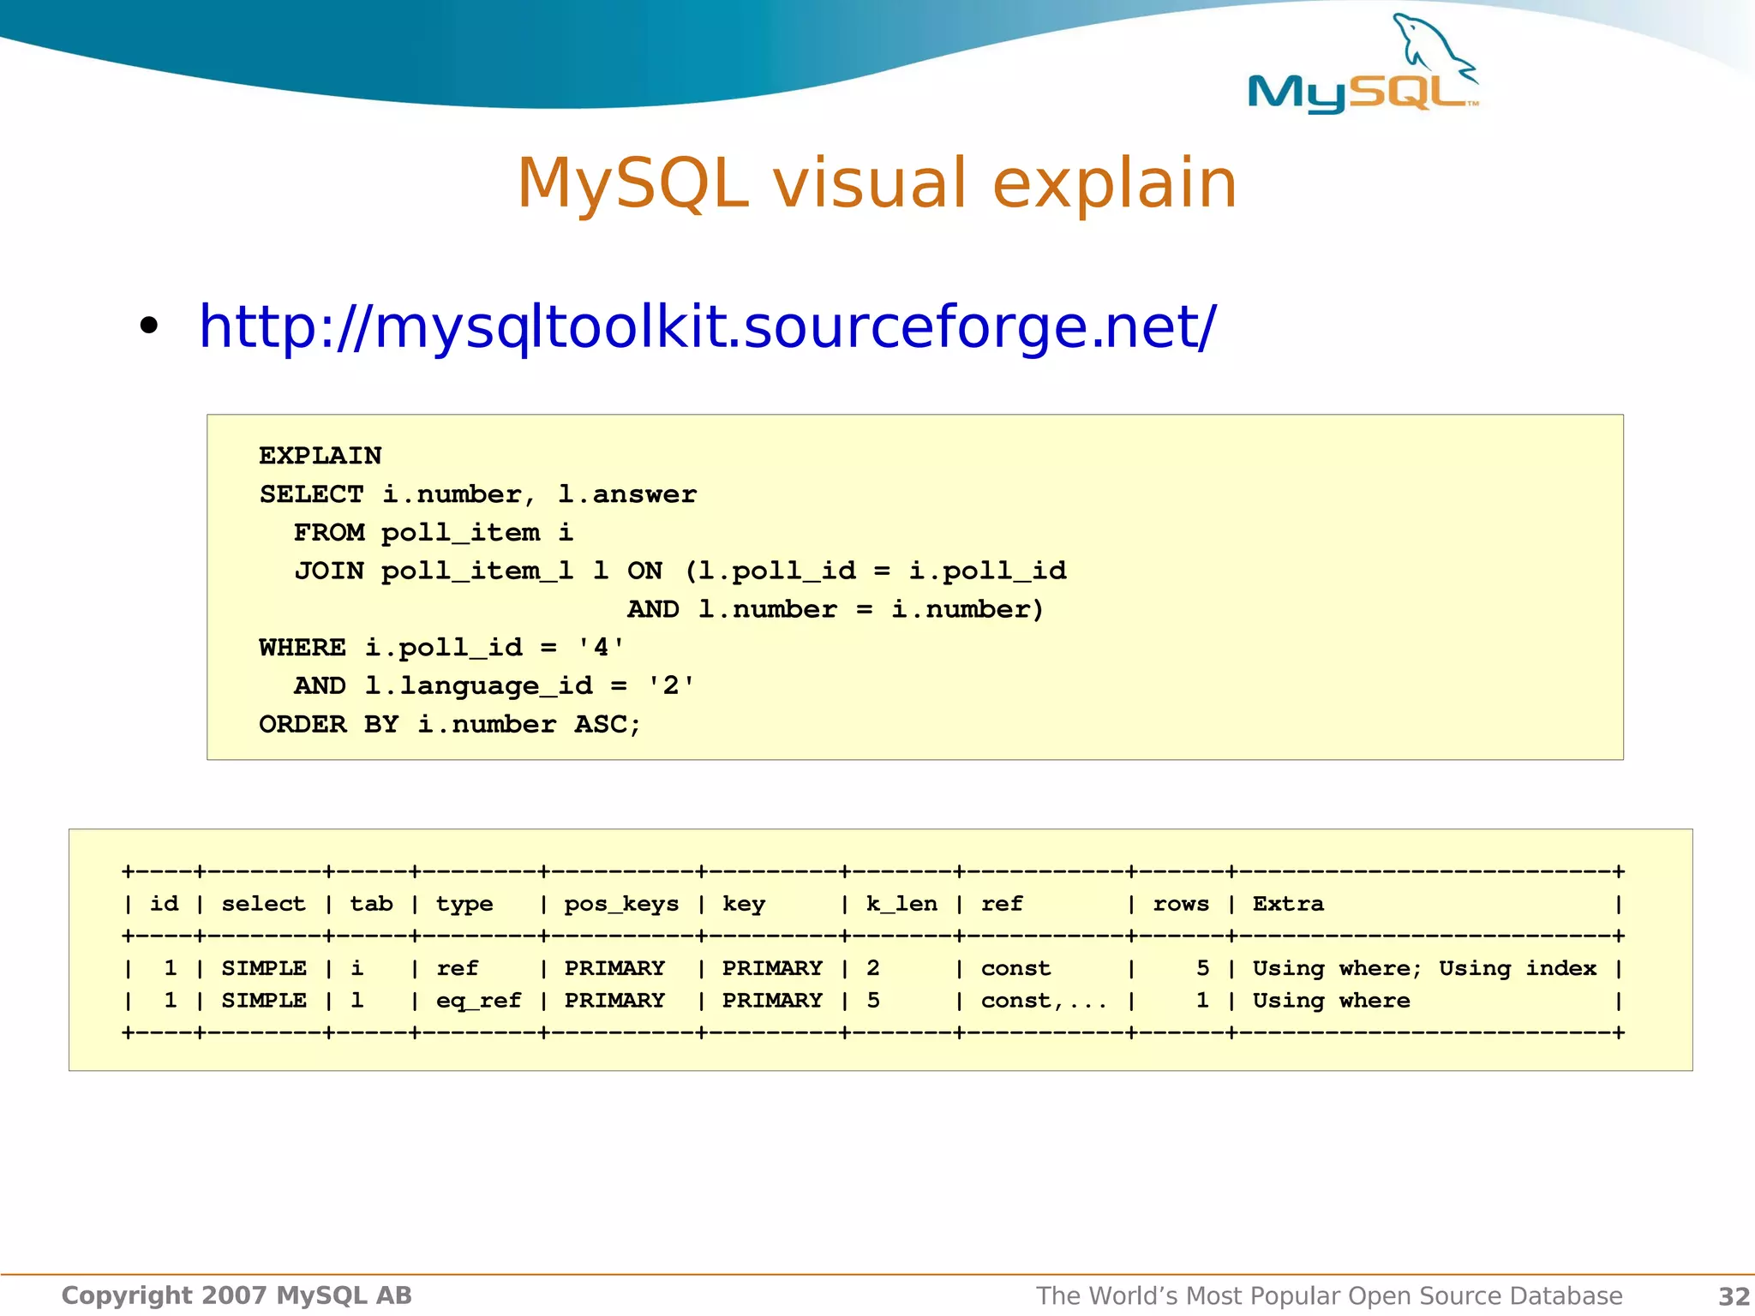
Task: Click the 'const,...' ref cell
Action: point(1045,1001)
